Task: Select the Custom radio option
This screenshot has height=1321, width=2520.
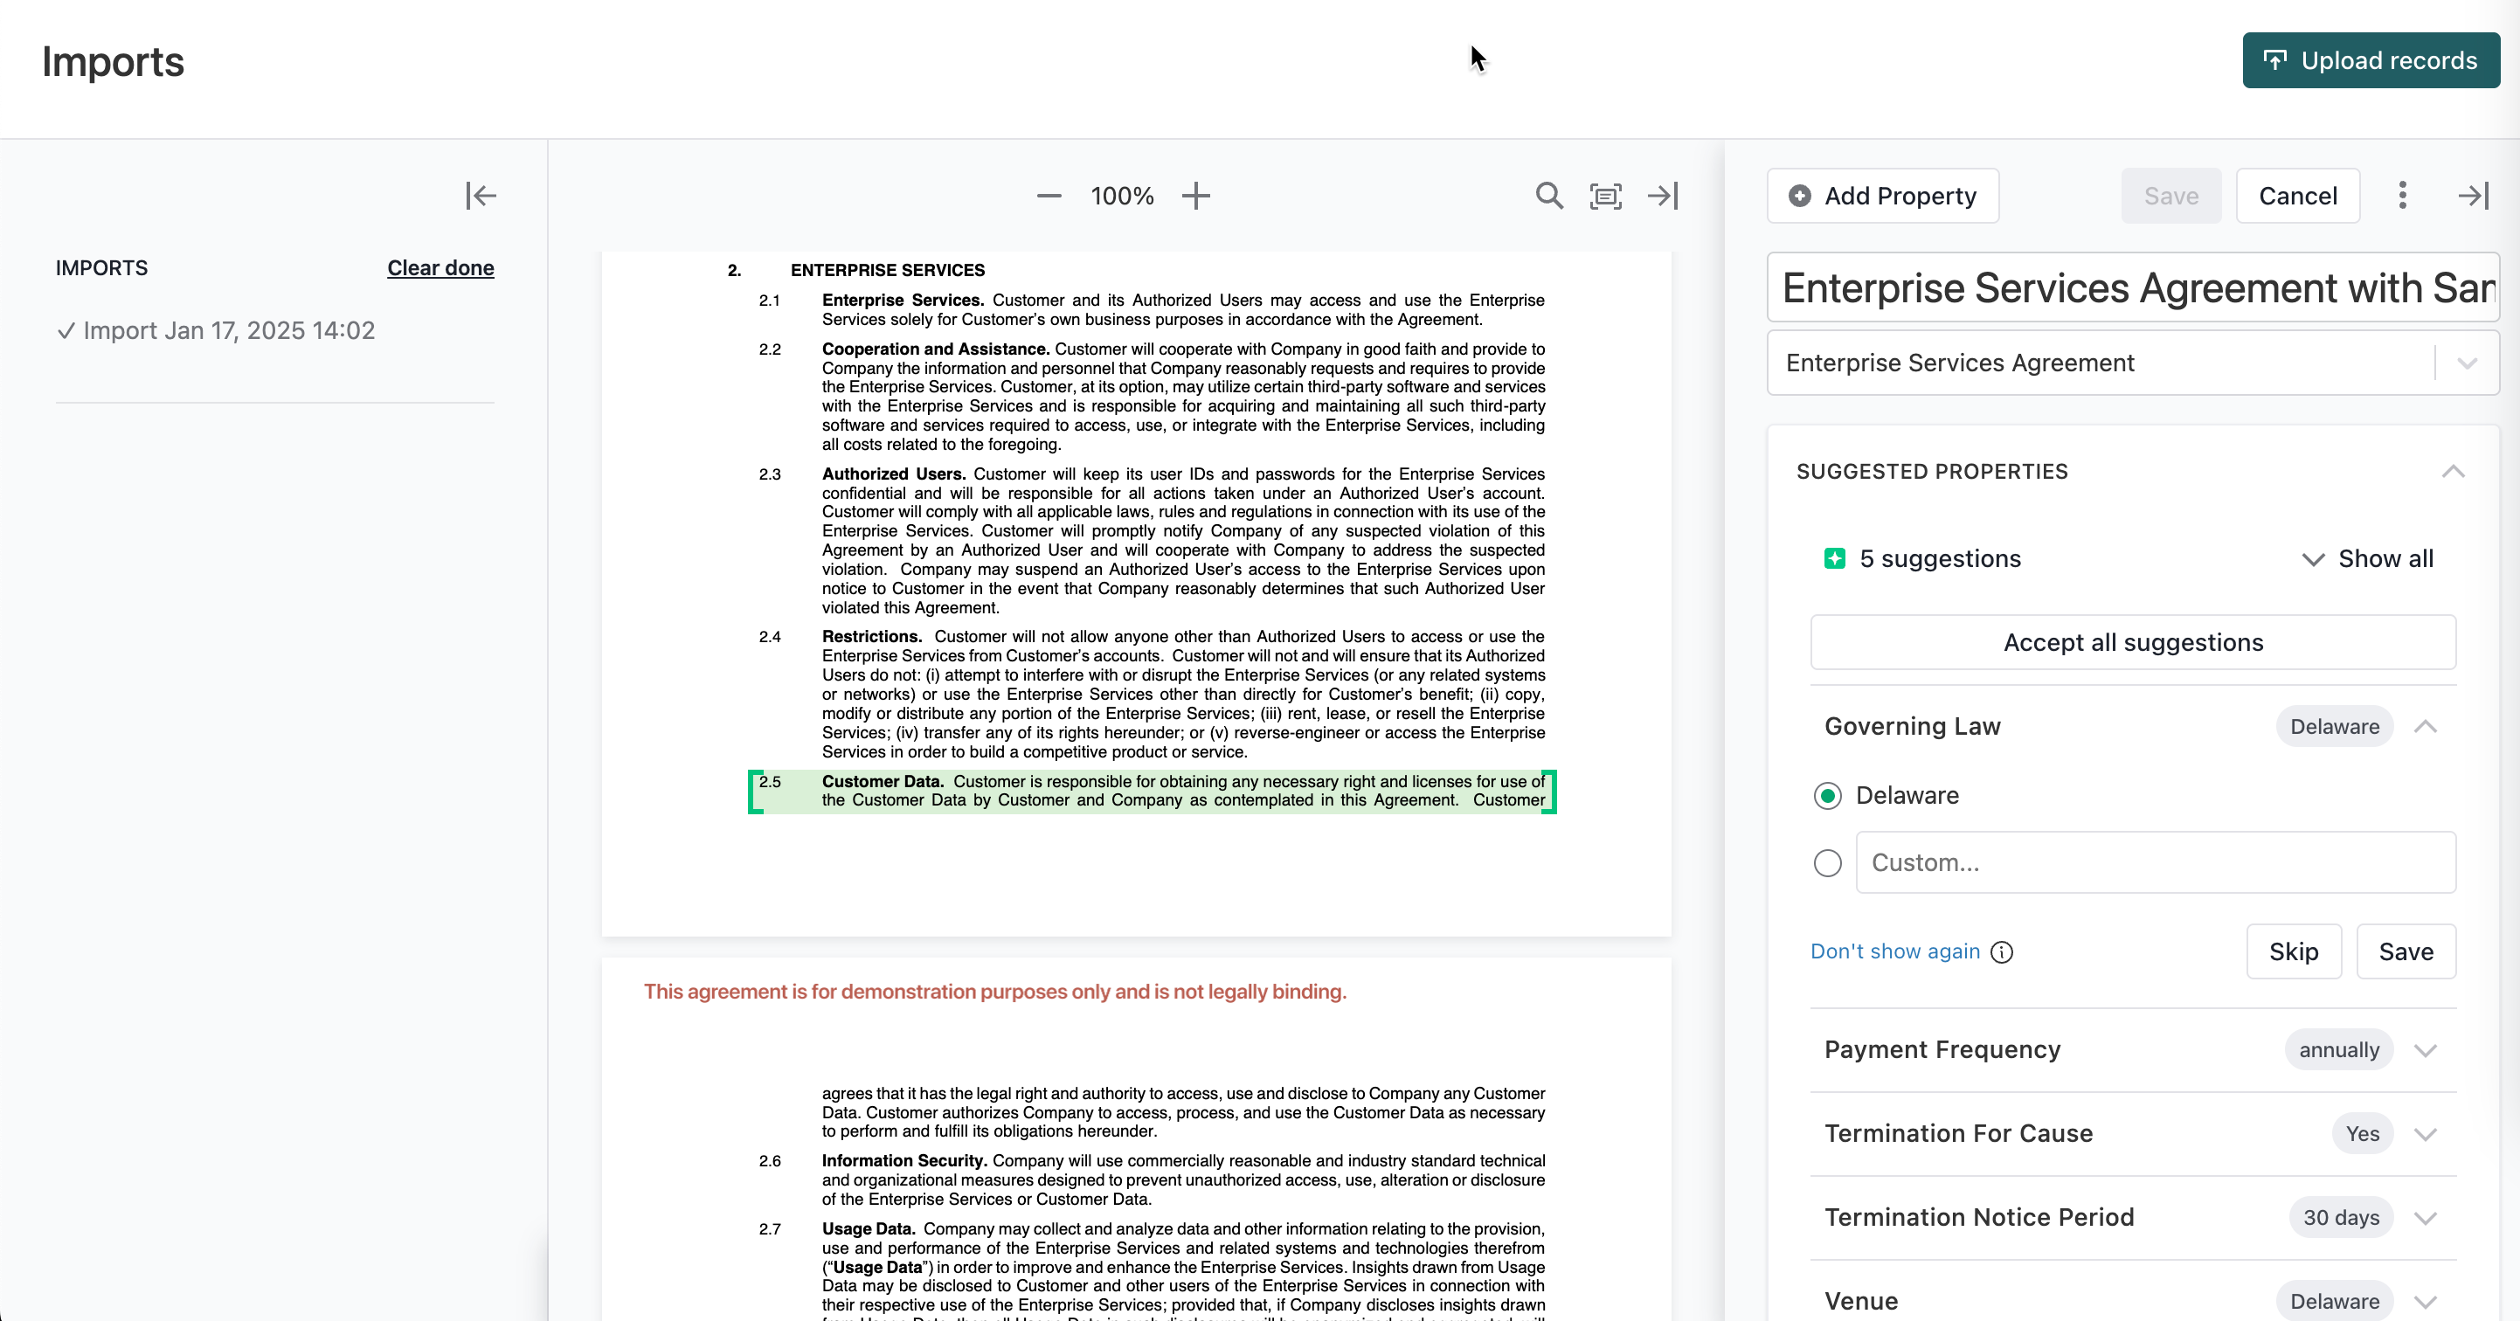Action: [x=1826, y=862]
